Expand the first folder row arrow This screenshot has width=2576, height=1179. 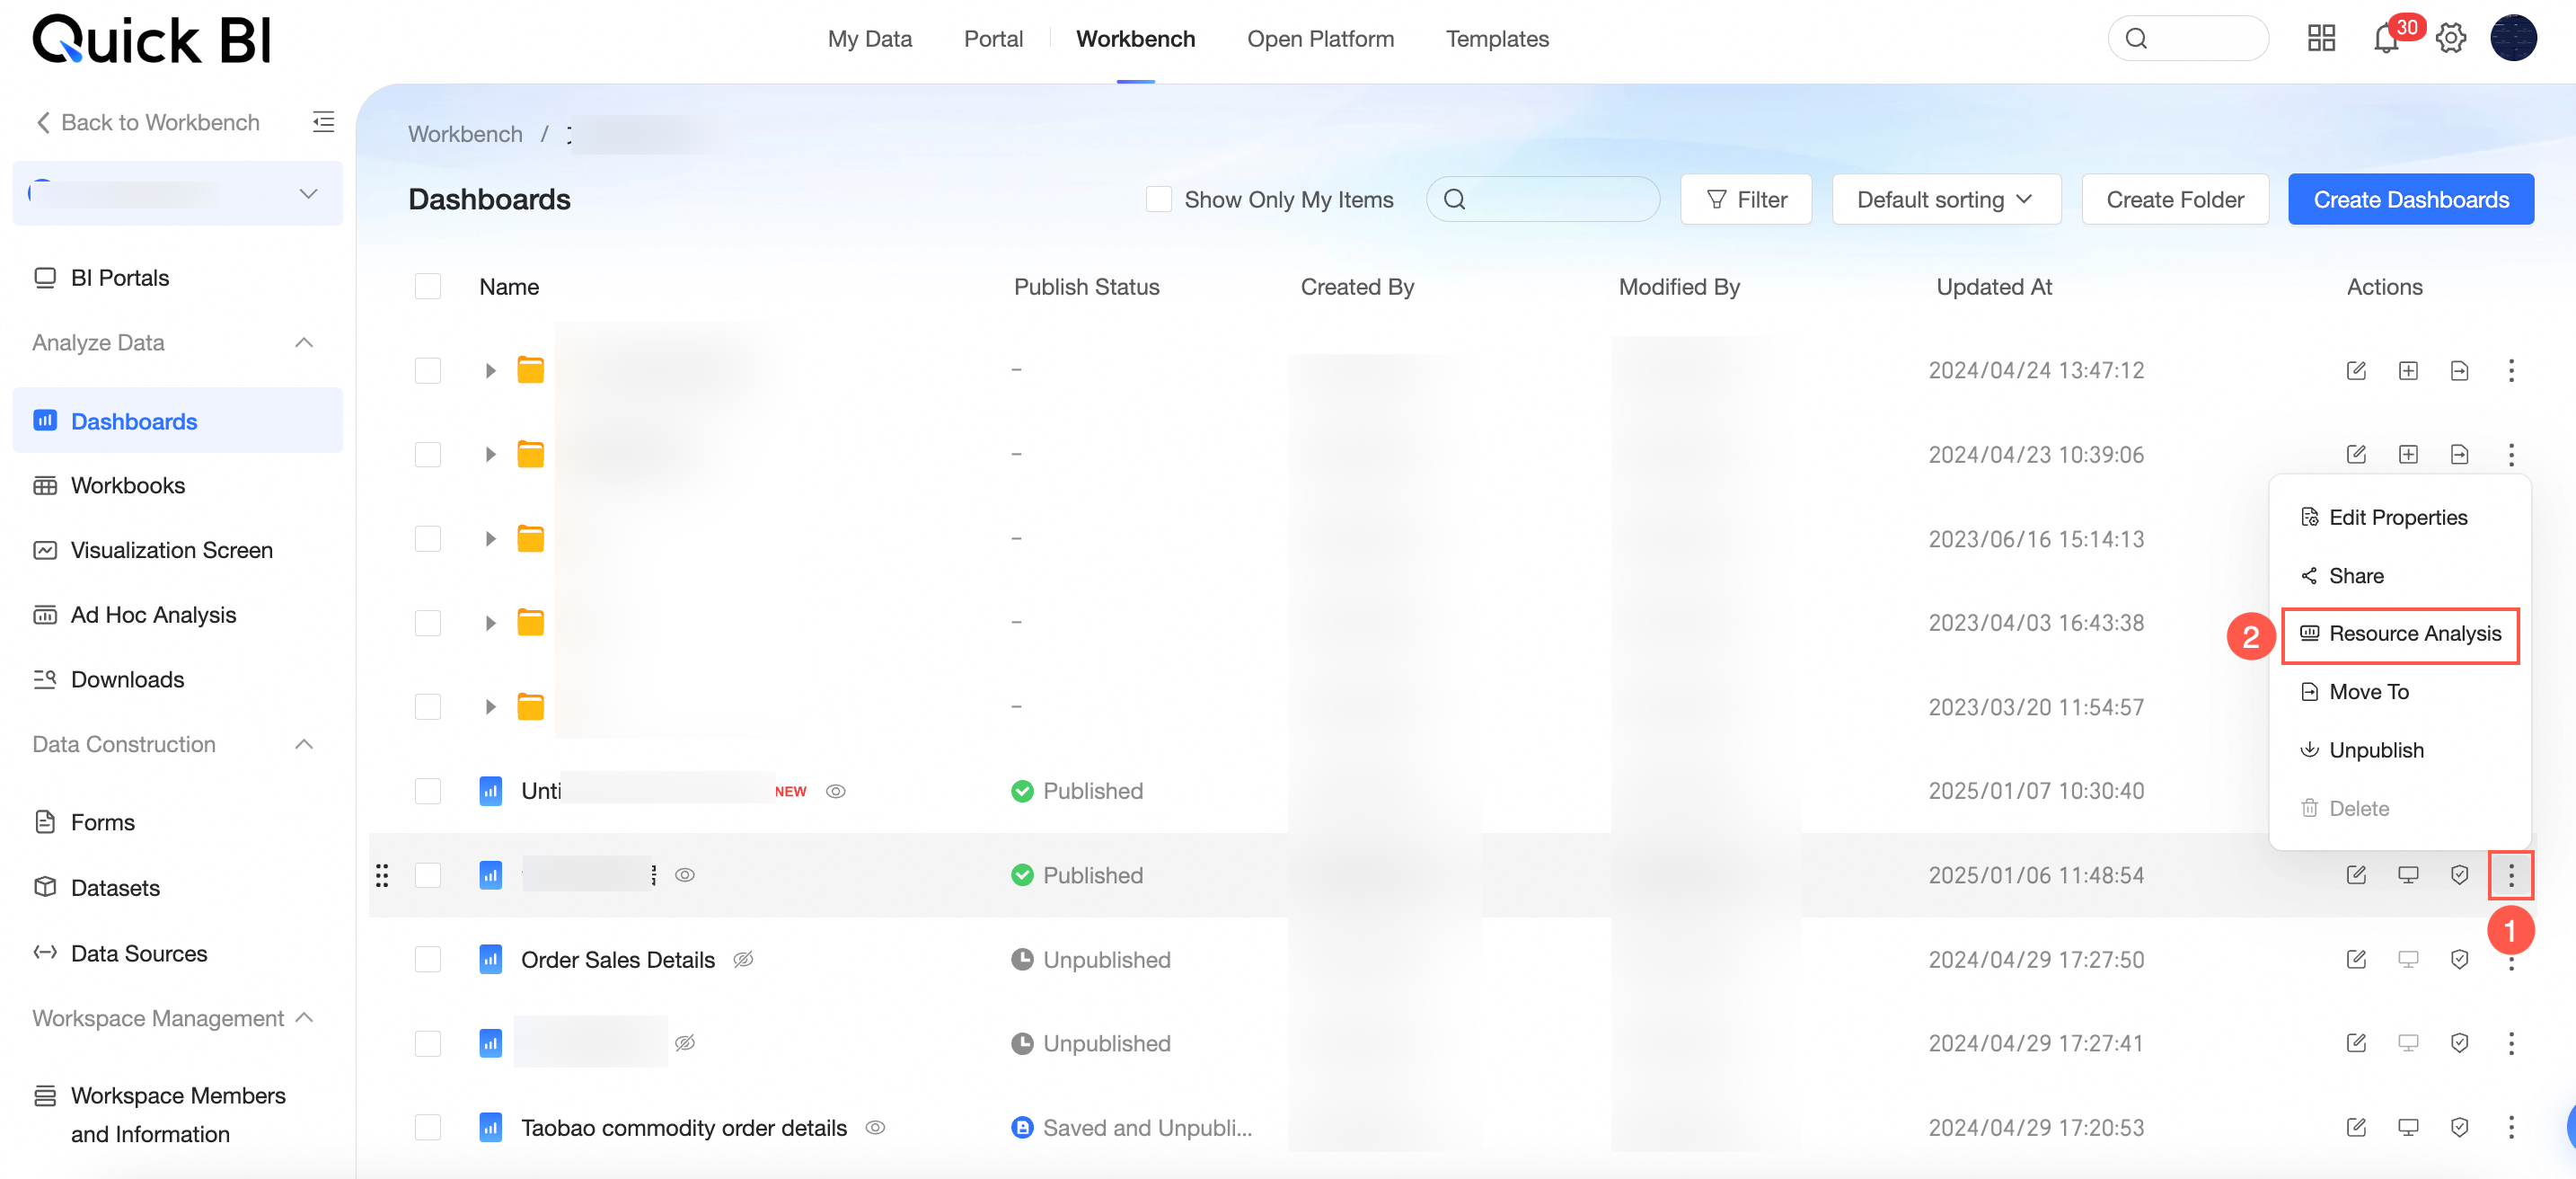490,370
